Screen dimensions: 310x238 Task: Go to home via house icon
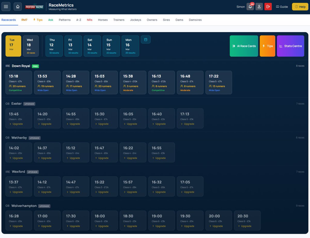click(x=18, y=6)
